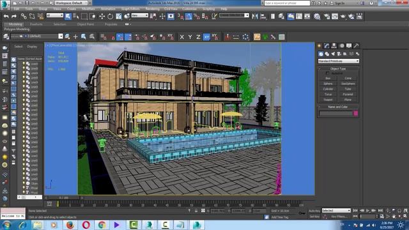Viewport: 409px width, 230px height.
Task: Click the Teapot primitive button
Action: click(x=328, y=100)
